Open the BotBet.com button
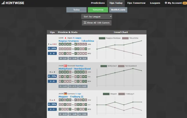The image size is (187, 118). [x=118, y=10]
